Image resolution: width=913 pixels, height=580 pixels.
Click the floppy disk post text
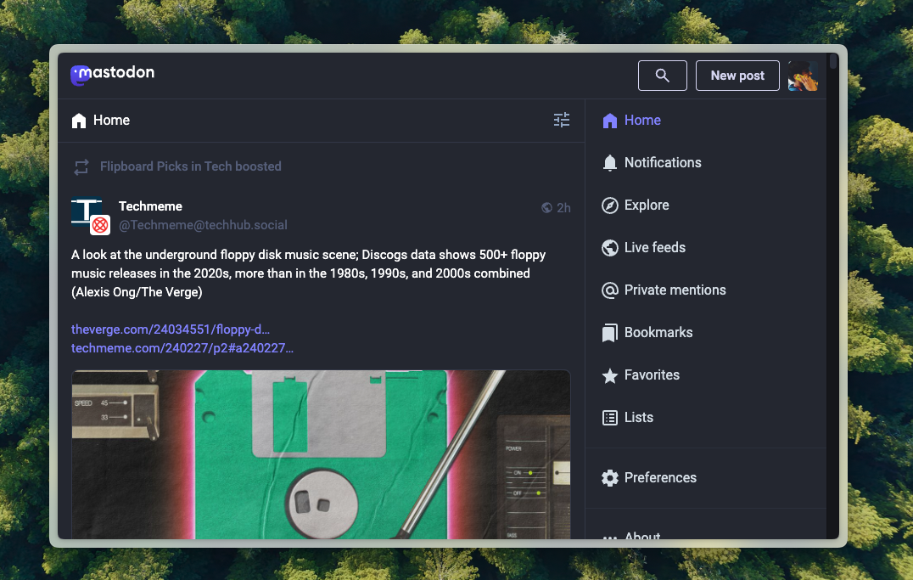pos(309,273)
